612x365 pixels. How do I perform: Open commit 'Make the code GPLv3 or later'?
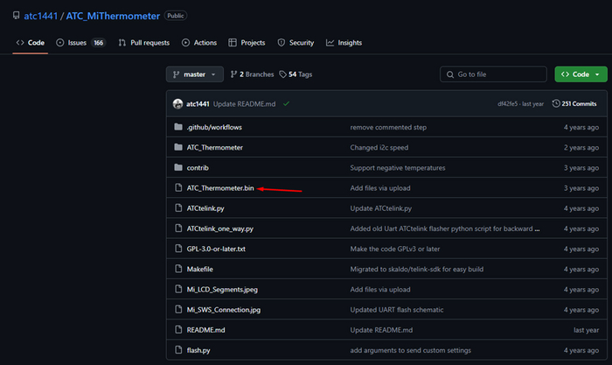point(394,249)
